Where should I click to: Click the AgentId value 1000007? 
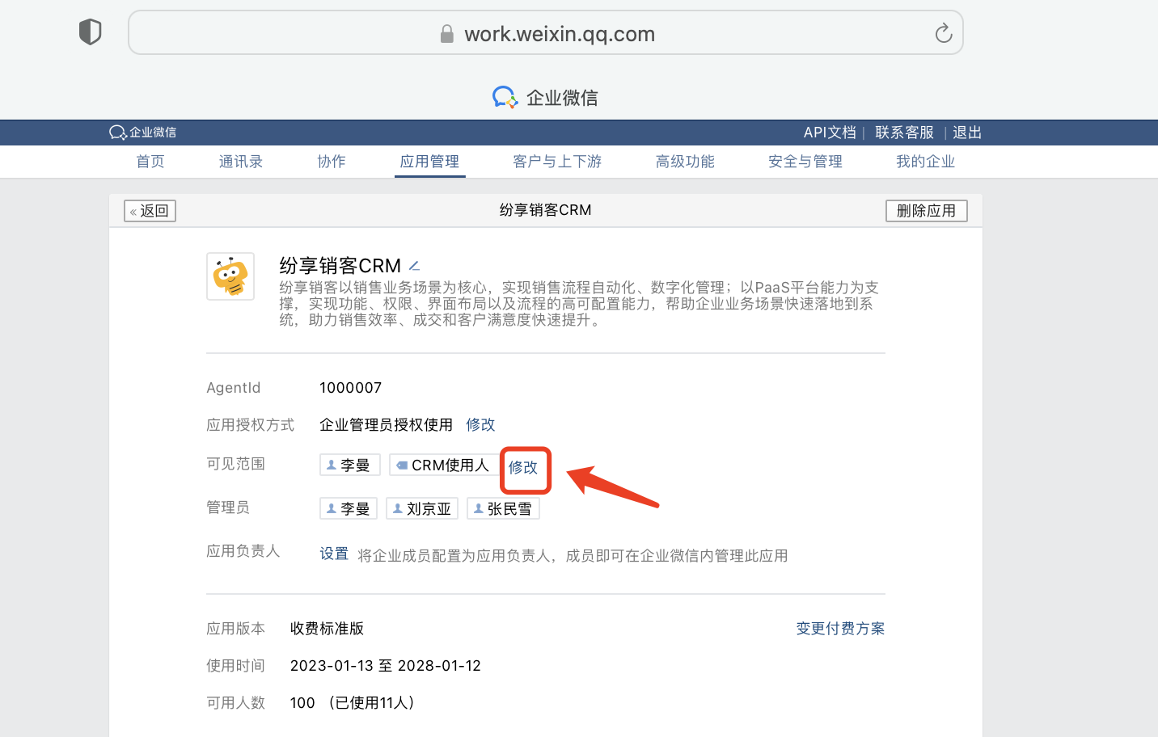coord(350,387)
